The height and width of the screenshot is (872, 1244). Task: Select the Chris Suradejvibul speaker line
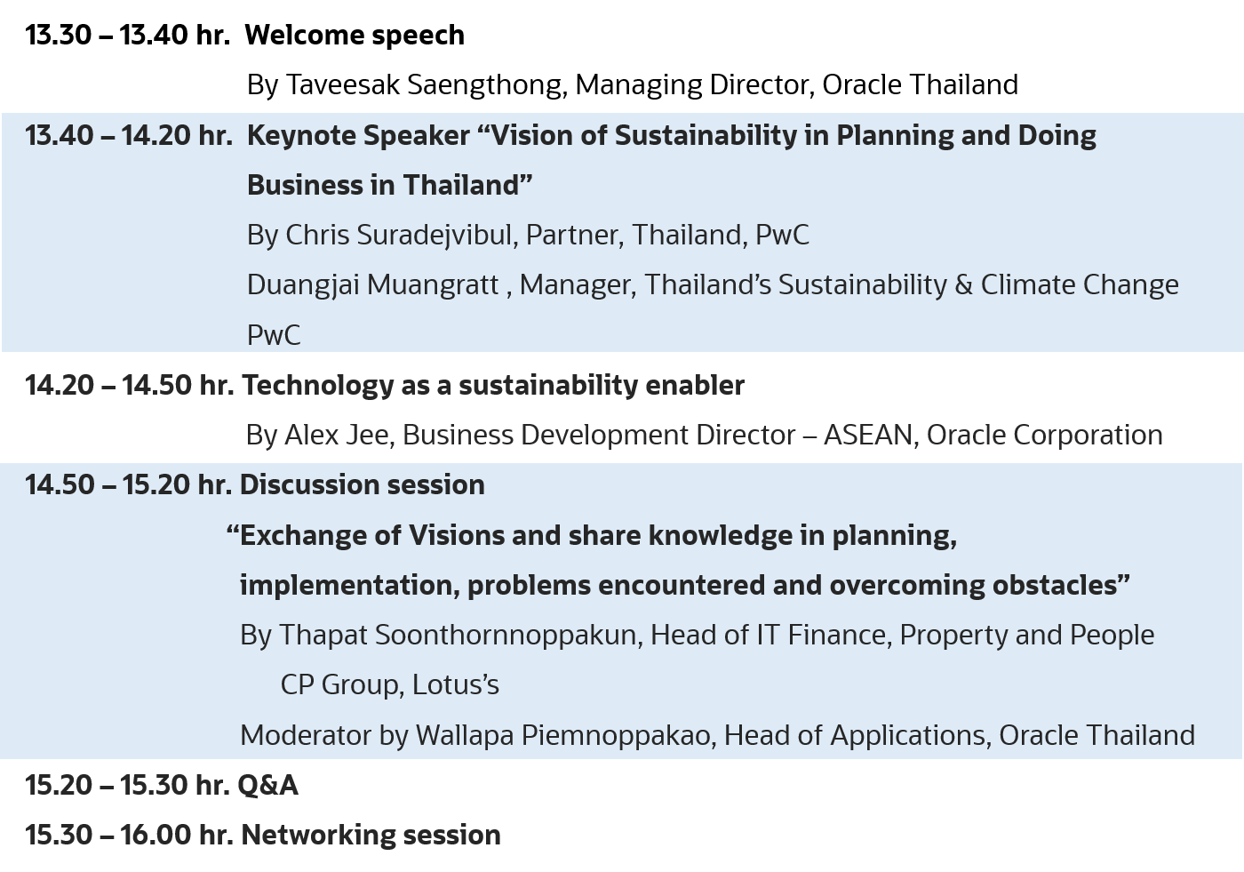pos(528,236)
